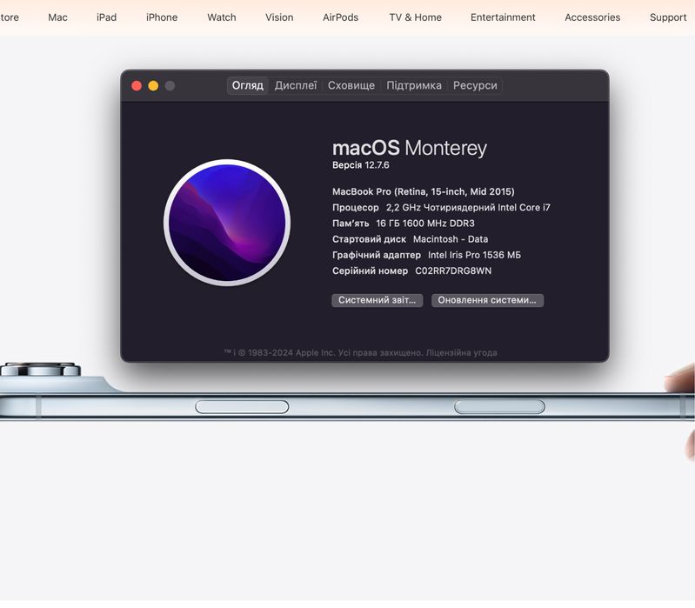Click the macOS Monterey title

[x=410, y=148]
